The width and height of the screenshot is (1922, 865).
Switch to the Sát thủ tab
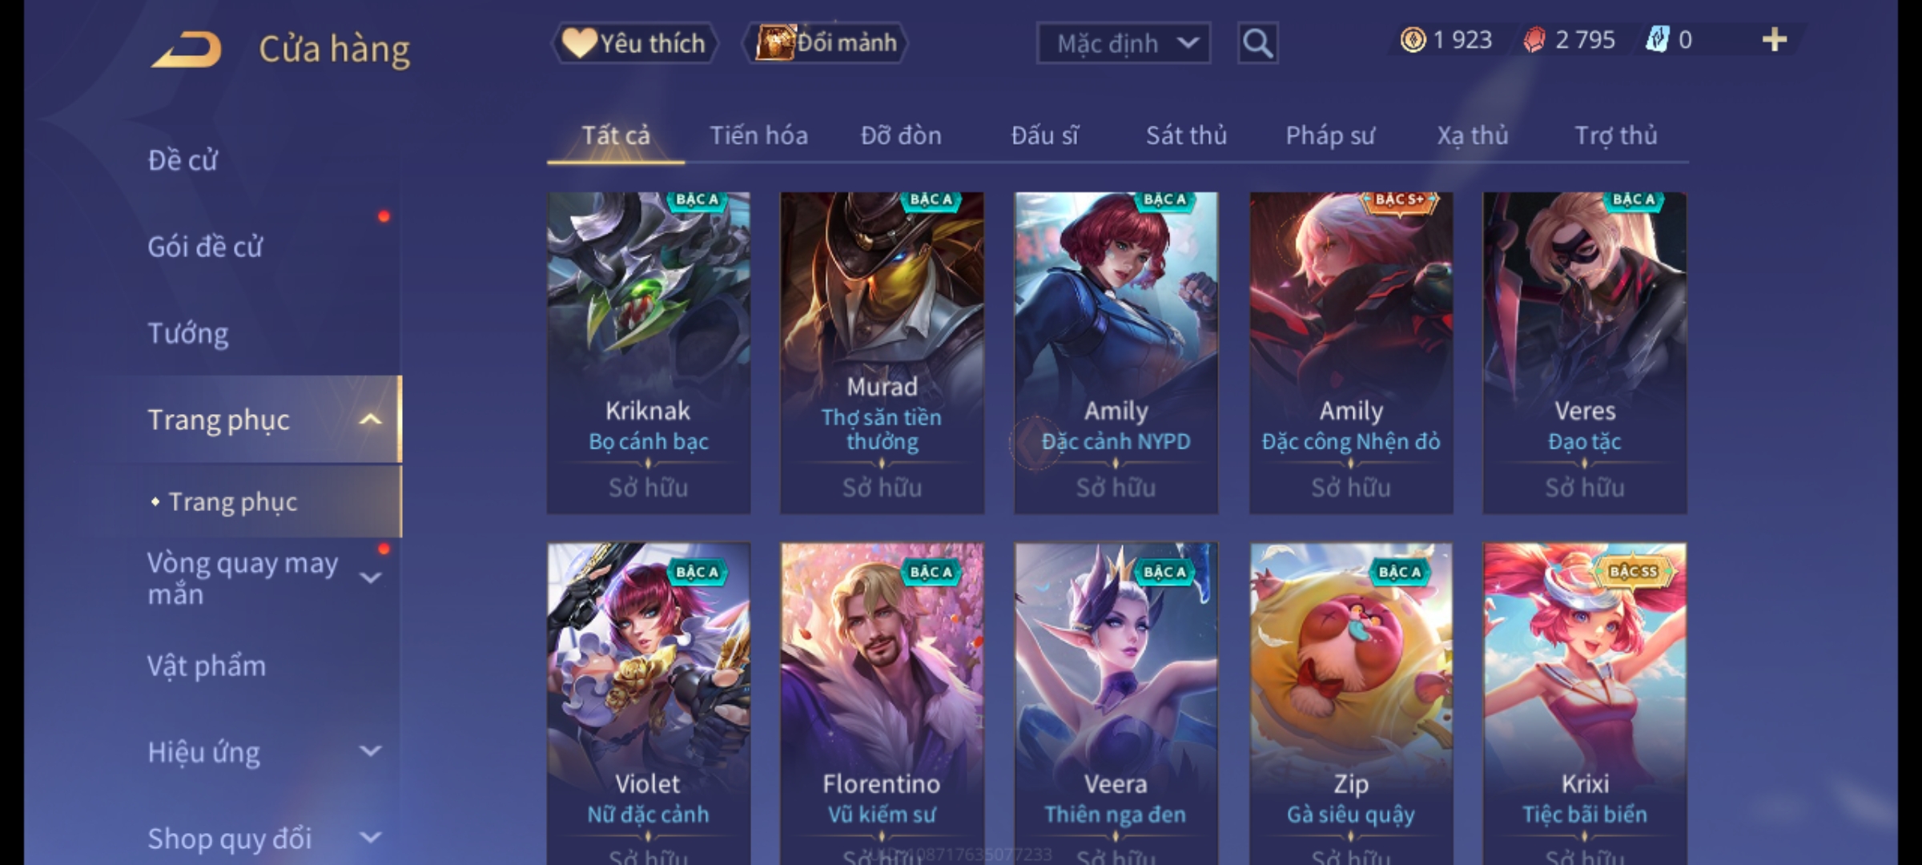1186,135
